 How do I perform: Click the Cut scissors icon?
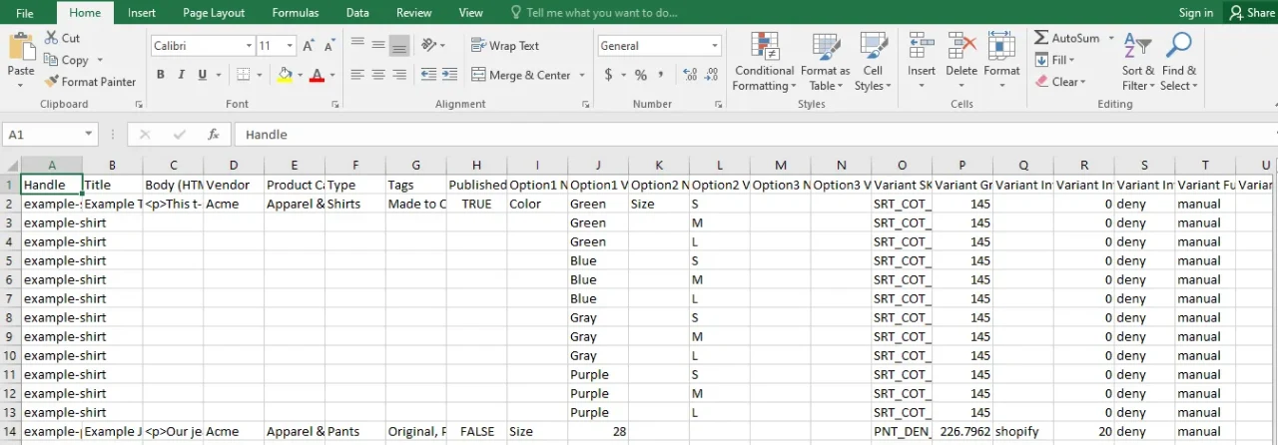(51, 38)
